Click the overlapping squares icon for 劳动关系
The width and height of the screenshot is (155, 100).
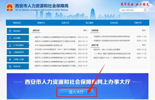tap(10, 66)
